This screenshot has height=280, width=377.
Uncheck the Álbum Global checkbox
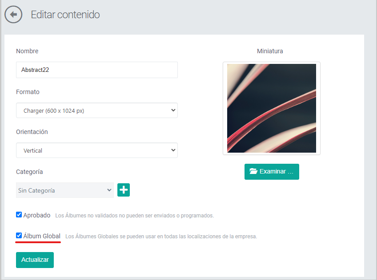coord(19,235)
